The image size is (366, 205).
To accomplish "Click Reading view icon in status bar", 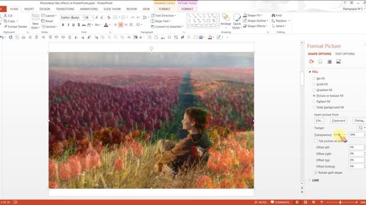I will click(x=313, y=202).
